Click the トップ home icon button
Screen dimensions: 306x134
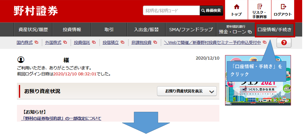(236, 10)
